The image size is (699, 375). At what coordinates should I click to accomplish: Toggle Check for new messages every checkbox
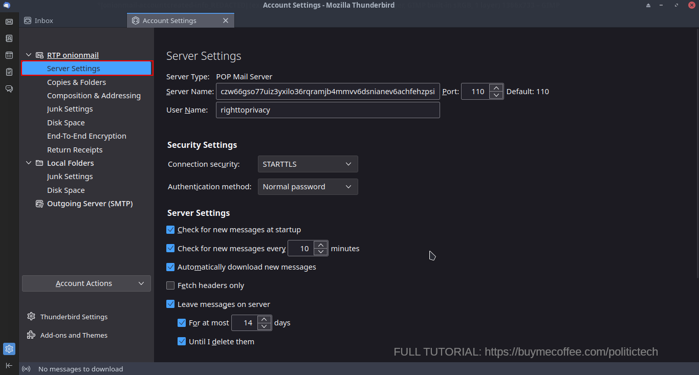pyautogui.click(x=171, y=248)
